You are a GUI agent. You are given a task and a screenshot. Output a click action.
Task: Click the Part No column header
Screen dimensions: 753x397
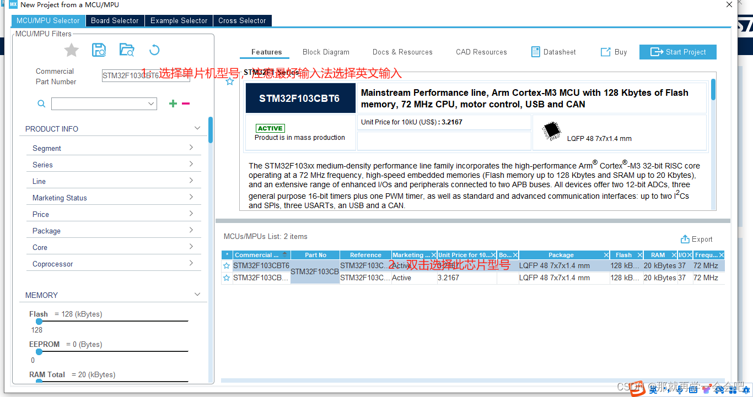pos(315,255)
